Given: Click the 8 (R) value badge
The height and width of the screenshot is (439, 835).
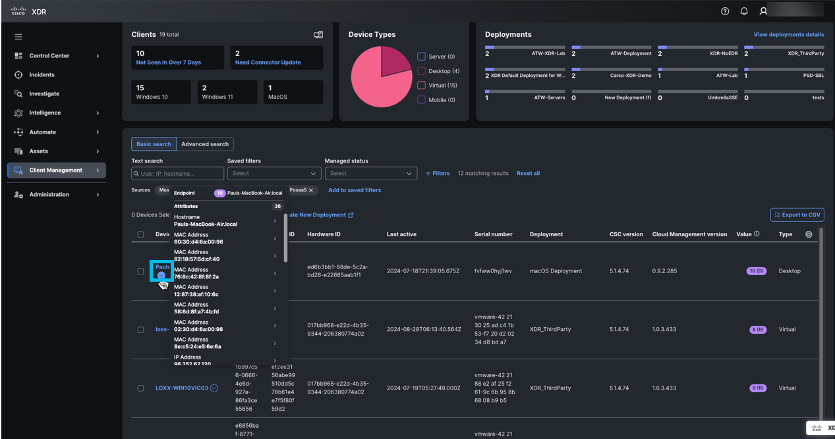Looking at the screenshot, I should point(759,330).
